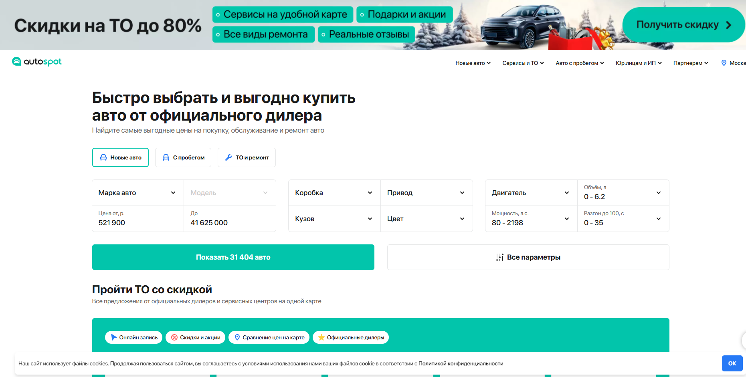746x377 pixels.
Task: Click the Официальные дилеры chip
Action: [351, 337]
